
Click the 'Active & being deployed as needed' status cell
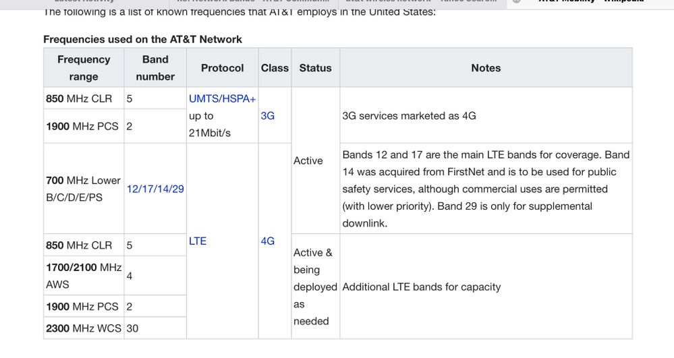[x=314, y=287]
